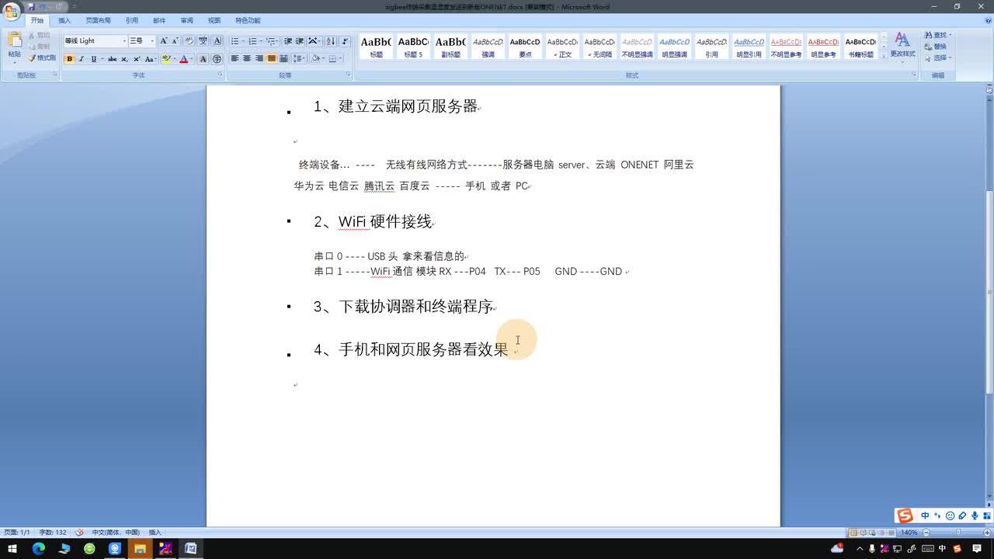This screenshot has height=559, width=994.
Task: Open the font size dropdown
Action: (152, 40)
